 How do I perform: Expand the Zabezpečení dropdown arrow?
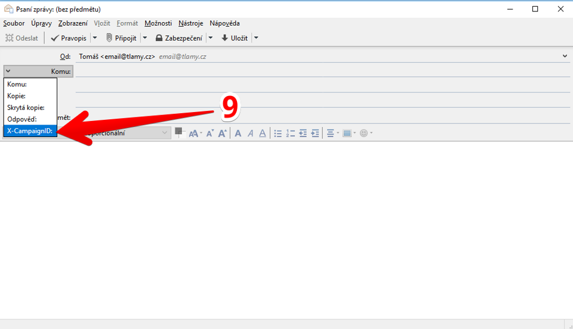(x=211, y=38)
